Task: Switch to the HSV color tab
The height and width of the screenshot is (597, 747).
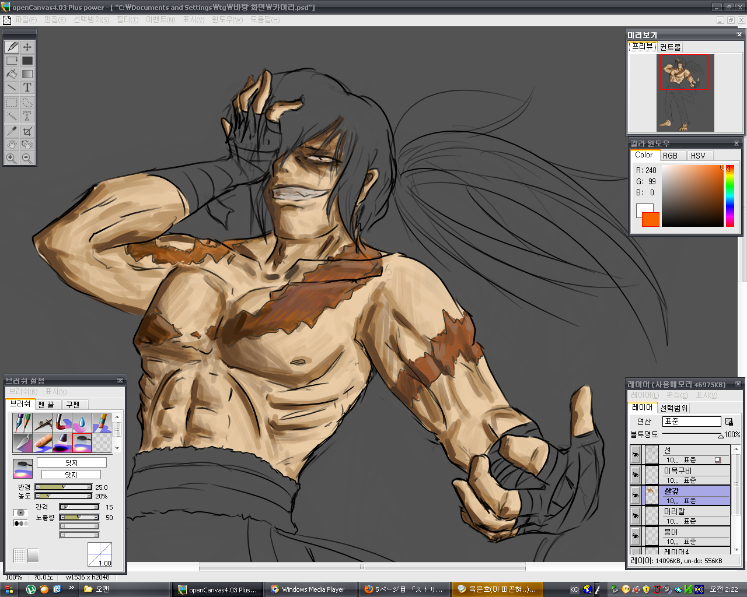Action: [x=698, y=156]
